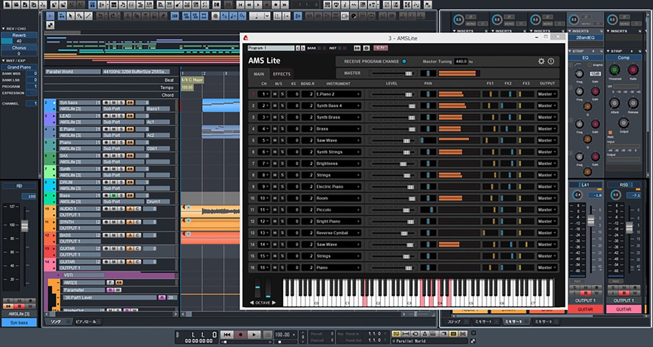
Task: Click the Chorus button in left panel
Action: (19, 47)
